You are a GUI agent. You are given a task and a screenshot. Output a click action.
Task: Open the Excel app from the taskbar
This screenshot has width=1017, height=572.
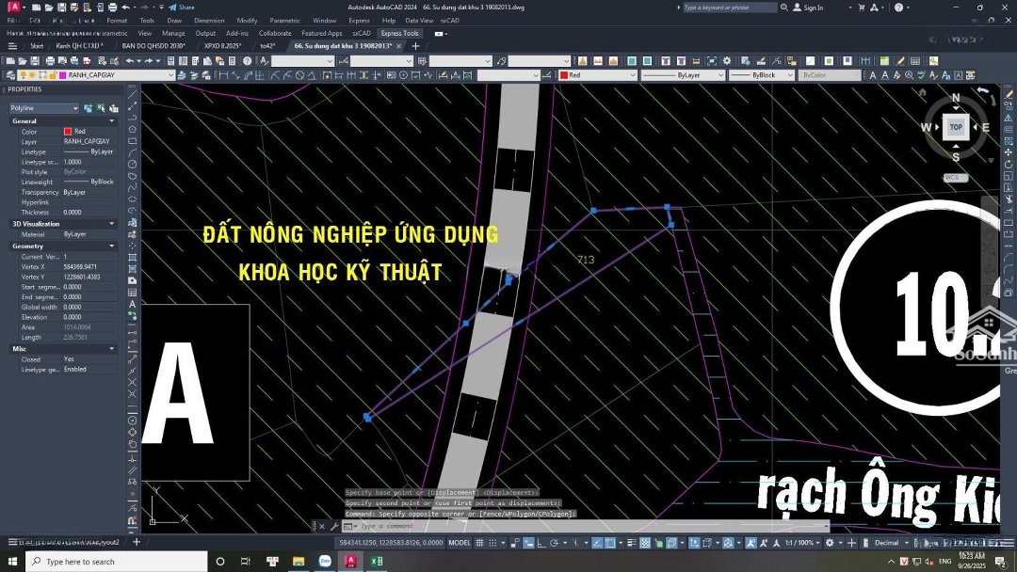[376, 562]
